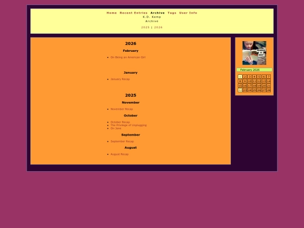The width and height of the screenshot is (304, 228).
Task: Select day 9 in the February calendar
Action: [x=245, y=81]
